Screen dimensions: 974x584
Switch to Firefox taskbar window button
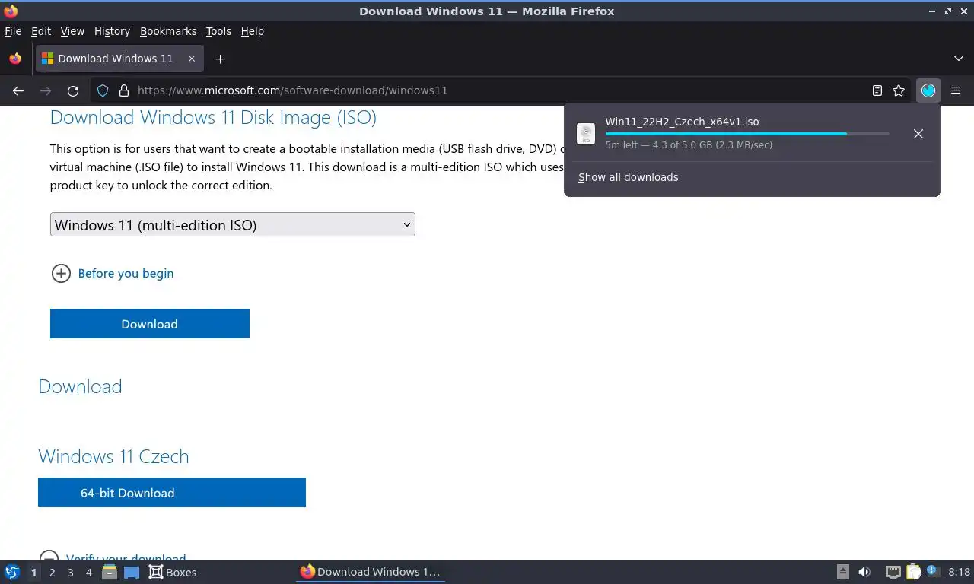[371, 572]
